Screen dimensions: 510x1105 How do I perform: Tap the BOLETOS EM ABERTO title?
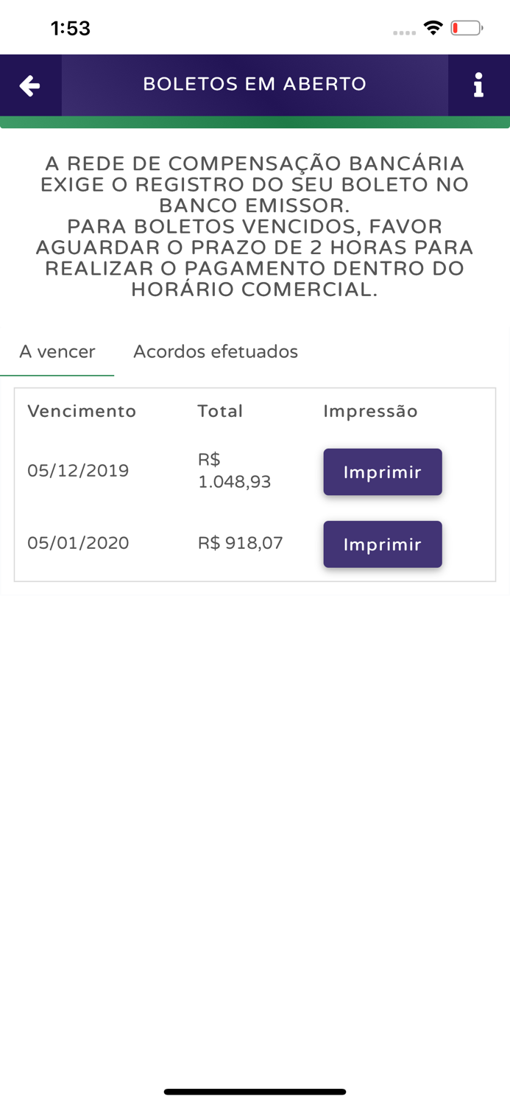click(255, 83)
